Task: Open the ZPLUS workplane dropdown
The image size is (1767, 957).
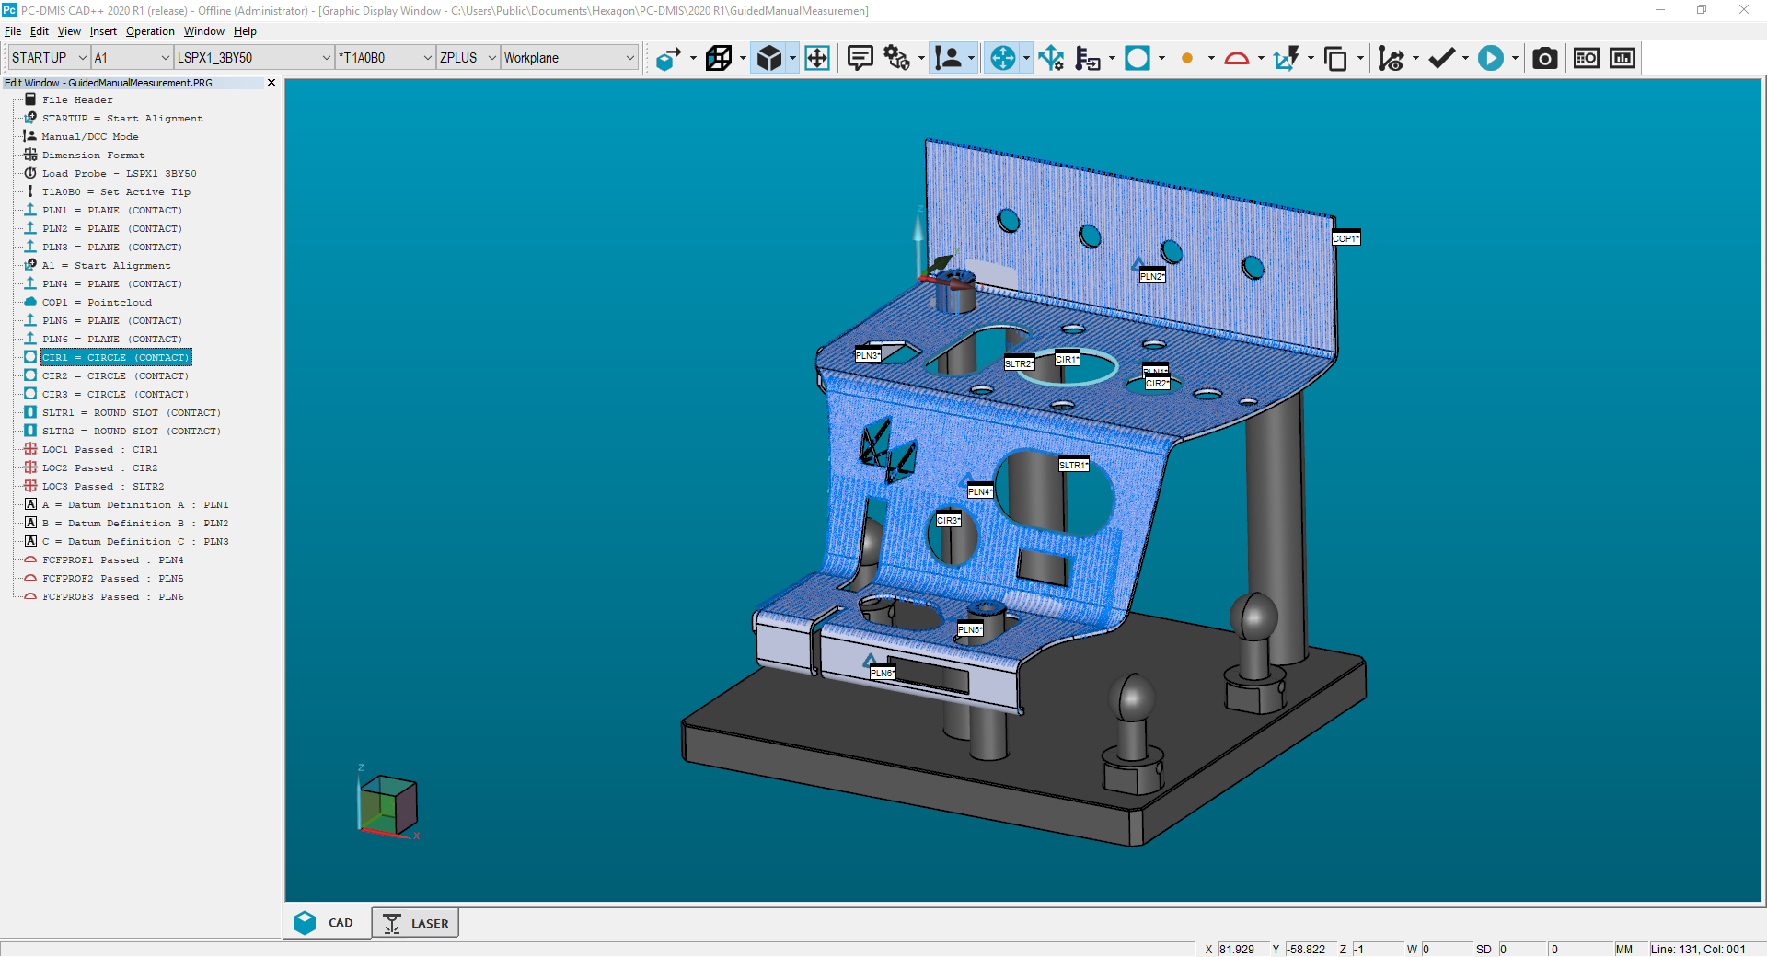Action: 491,57
